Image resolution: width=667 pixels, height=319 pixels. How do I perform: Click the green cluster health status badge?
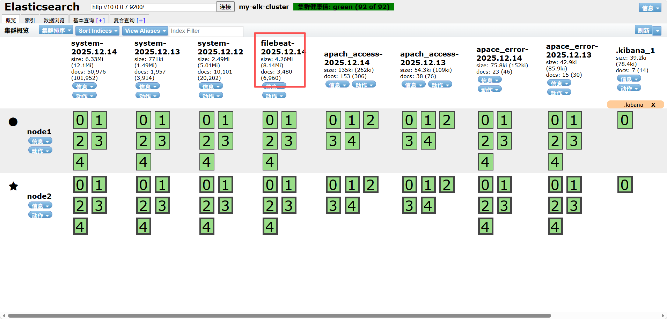pos(344,7)
